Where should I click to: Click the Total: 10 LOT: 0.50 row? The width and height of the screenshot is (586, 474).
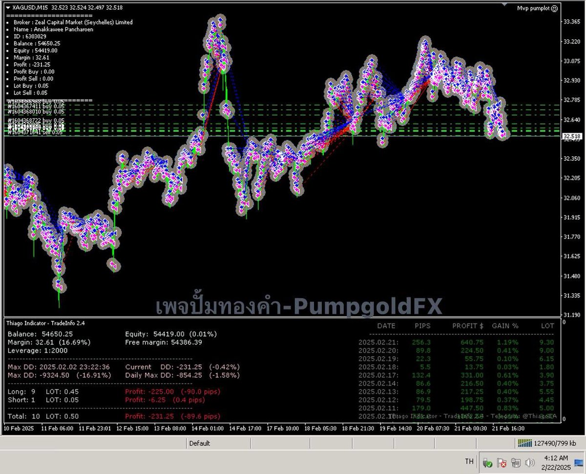tap(43, 416)
